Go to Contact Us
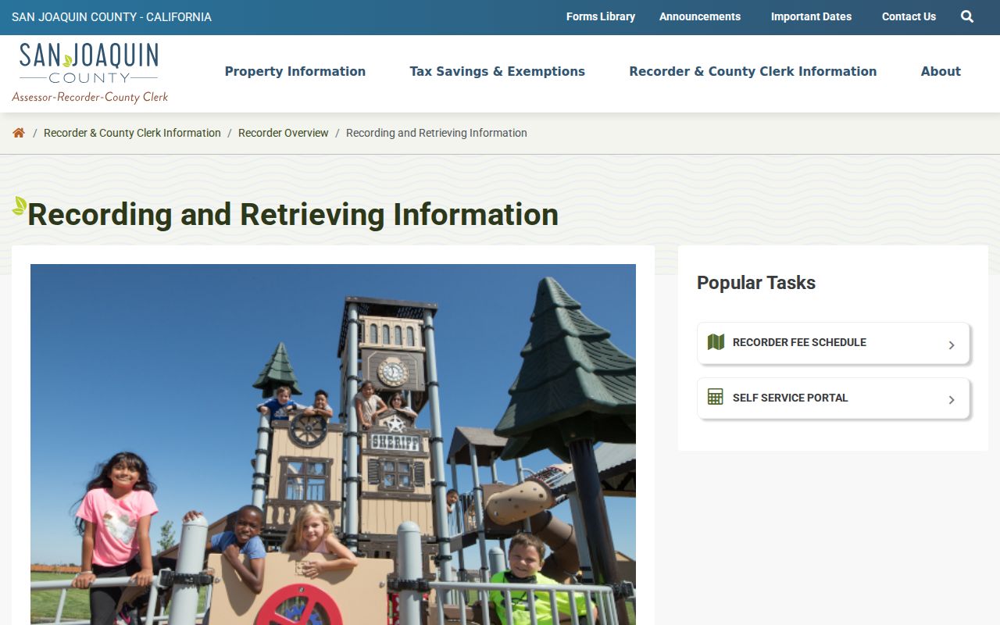Image resolution: width=1000 pixels, height=625 pixels. [909, 16]
